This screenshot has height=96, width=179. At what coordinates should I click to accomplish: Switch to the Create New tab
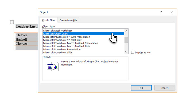coord(48,20)
